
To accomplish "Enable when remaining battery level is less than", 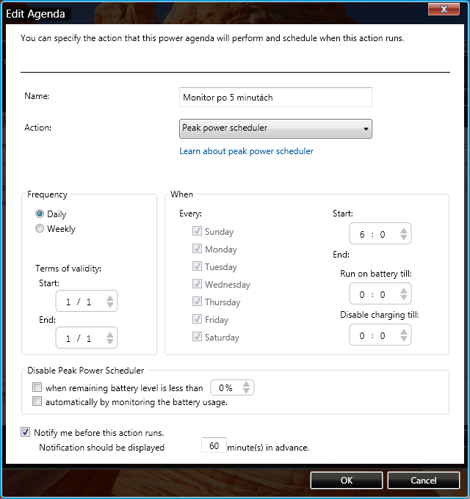I will [x=37, y=387].
